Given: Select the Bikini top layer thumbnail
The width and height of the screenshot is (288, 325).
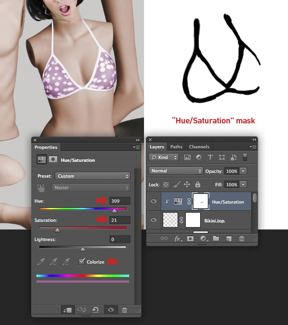Looking at the screenshot, I should coord(170,220).
